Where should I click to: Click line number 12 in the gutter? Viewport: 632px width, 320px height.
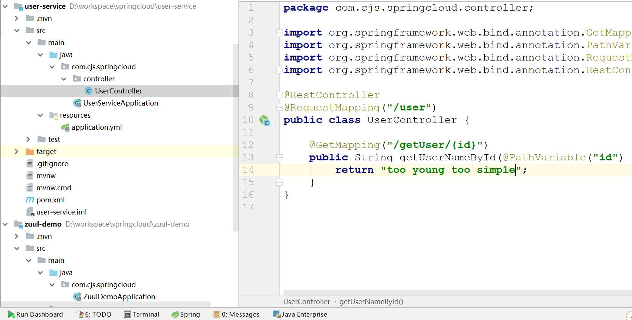click(248, 145)
